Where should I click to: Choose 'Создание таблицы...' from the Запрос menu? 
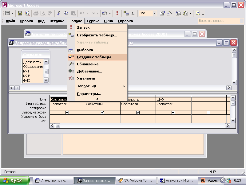pyautogui.click(x=95, y=57)
